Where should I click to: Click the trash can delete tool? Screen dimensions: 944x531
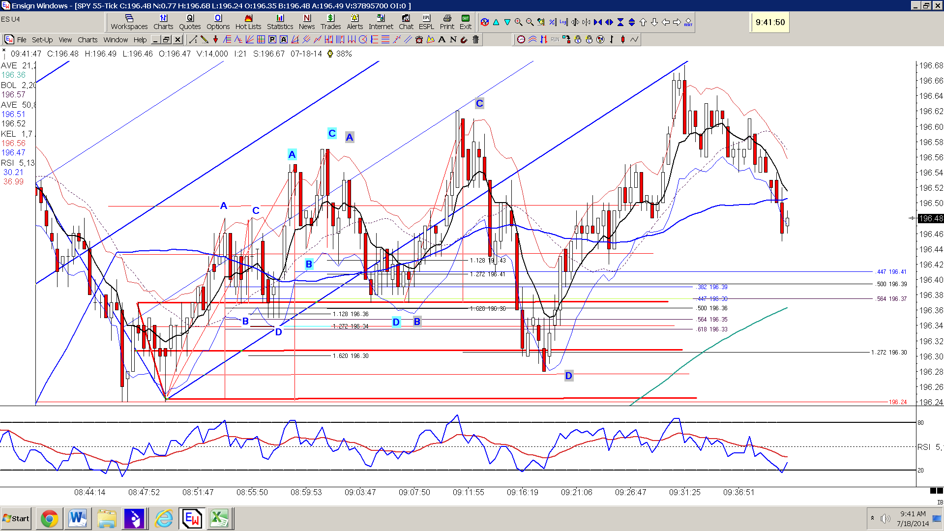(x=475, y=39)
